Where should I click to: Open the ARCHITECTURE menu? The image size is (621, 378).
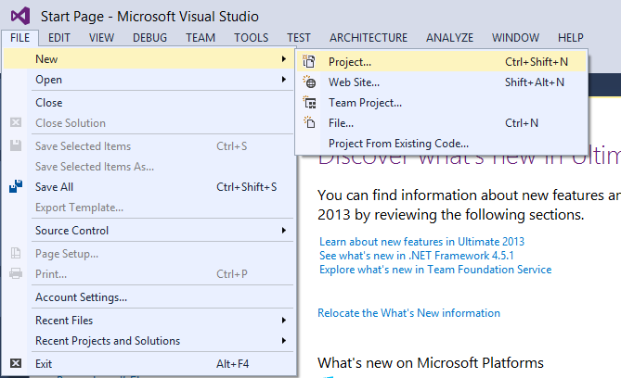click(368, 38)
